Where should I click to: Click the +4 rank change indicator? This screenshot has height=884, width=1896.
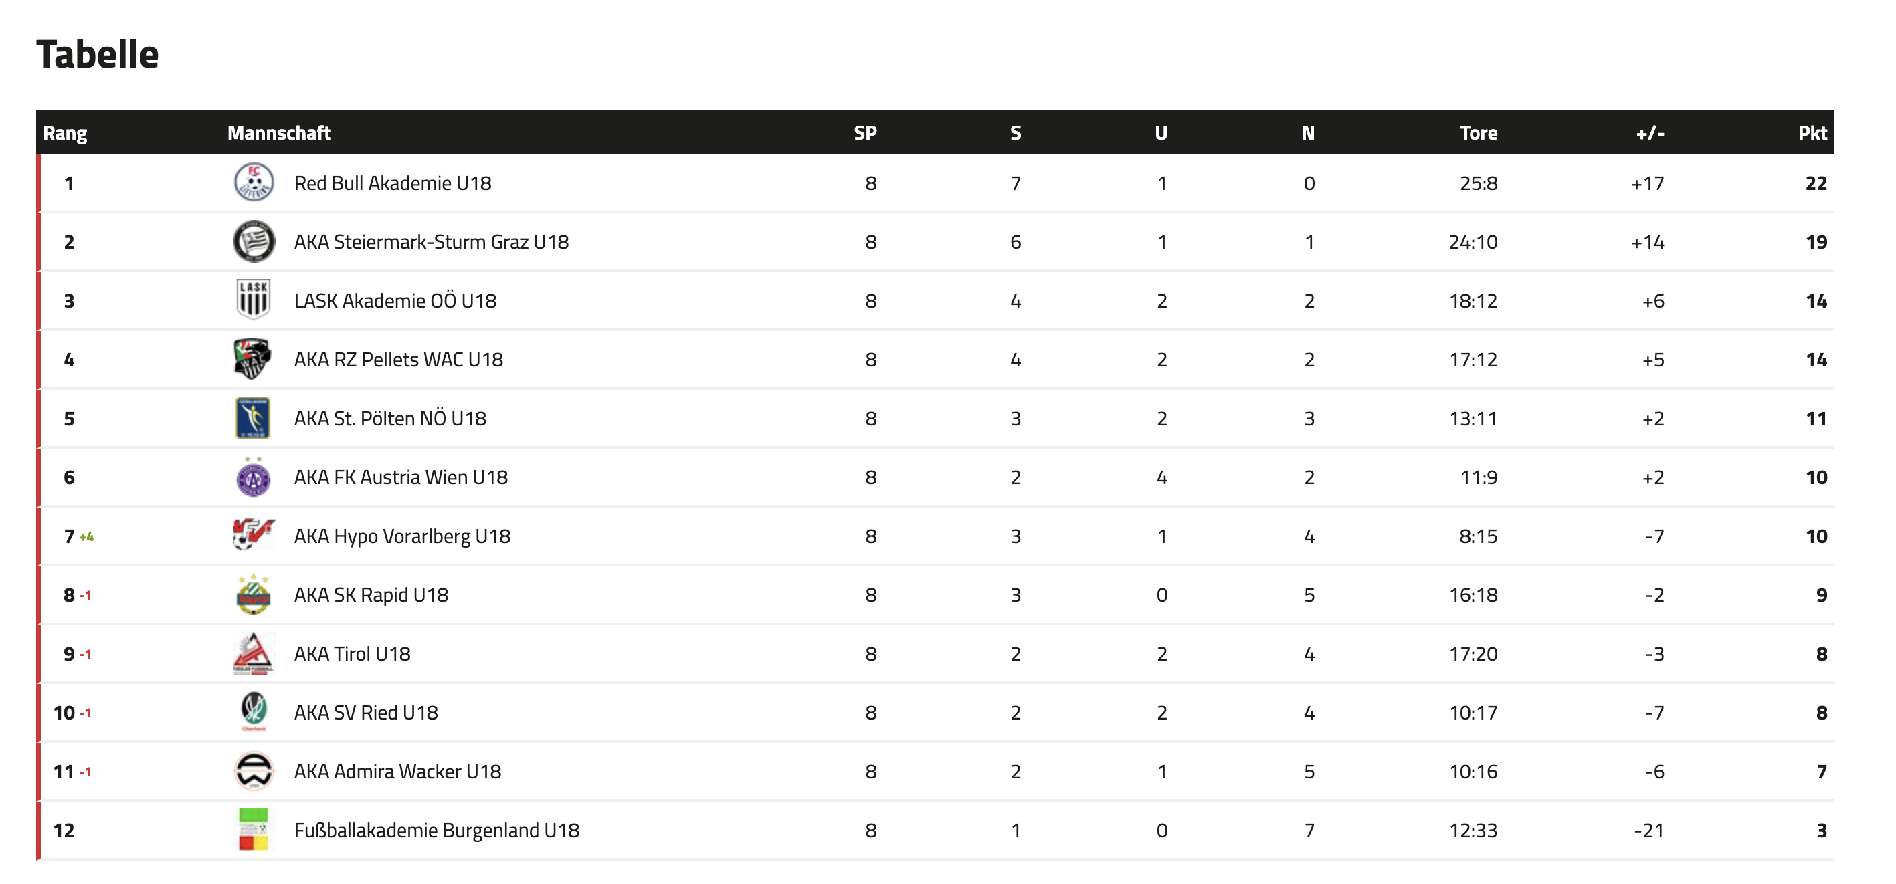click(x=87, y=537)
